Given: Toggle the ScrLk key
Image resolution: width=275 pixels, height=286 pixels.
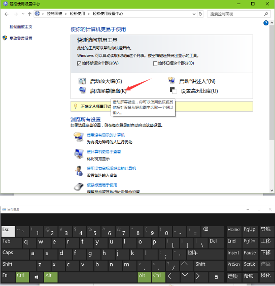Looking at the screenshot, I should [x=250, y=266].
